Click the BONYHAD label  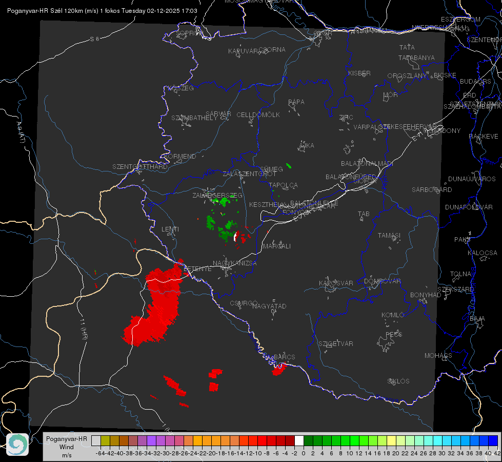click(x=426, y=295)
